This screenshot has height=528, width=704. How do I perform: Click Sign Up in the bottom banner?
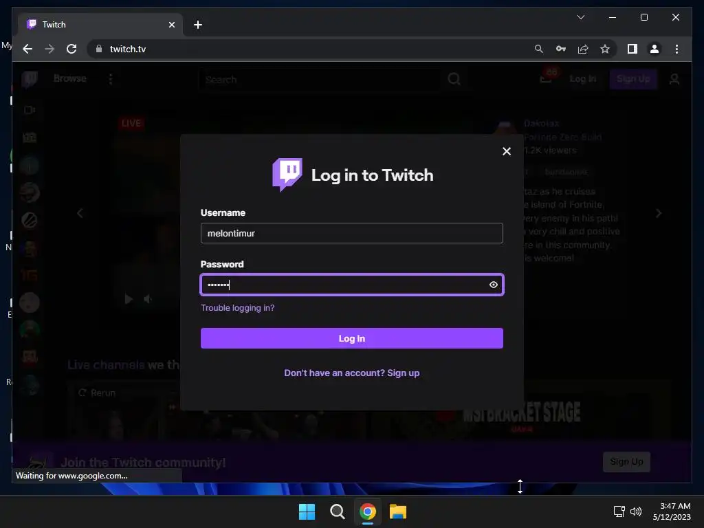click(626, 461)
